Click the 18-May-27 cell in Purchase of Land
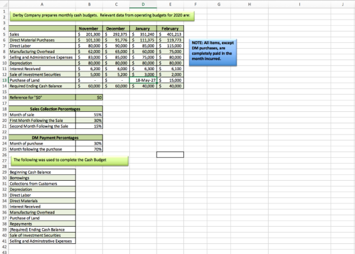 [143, 80]
